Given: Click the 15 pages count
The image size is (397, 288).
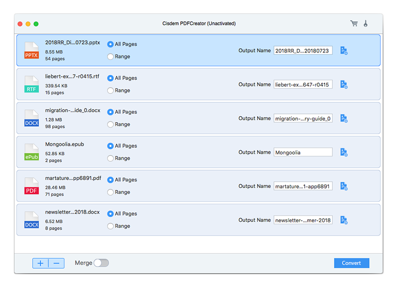Looking at the screenshot, I should (x=55, y=93).
